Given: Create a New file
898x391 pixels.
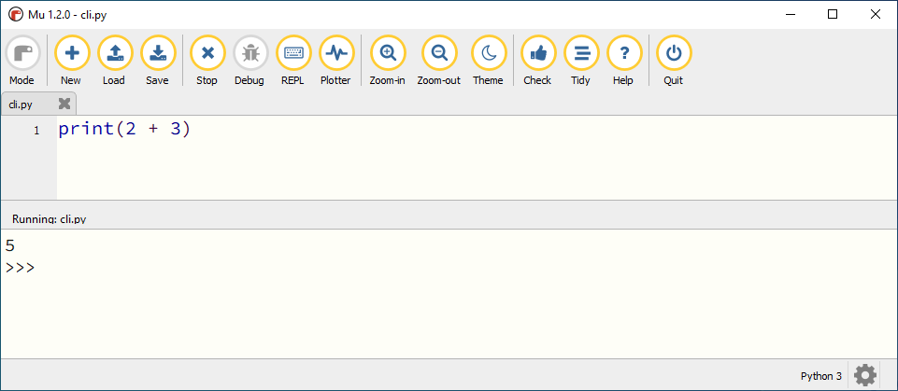Looking at the screenshot, I should 71,60.
